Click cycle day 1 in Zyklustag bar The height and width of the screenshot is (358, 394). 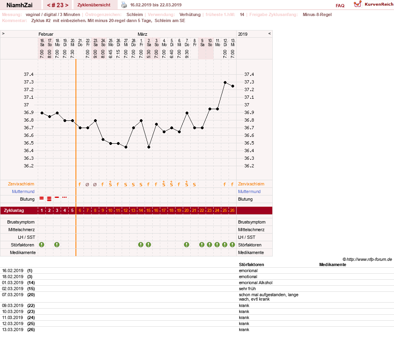pos(42,210)
